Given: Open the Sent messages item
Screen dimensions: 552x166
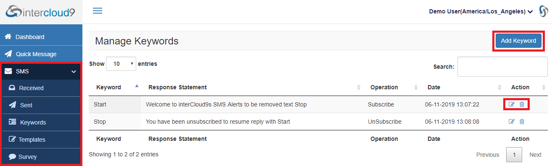Looking at the screenshot, I should click(x=41, y=105).
